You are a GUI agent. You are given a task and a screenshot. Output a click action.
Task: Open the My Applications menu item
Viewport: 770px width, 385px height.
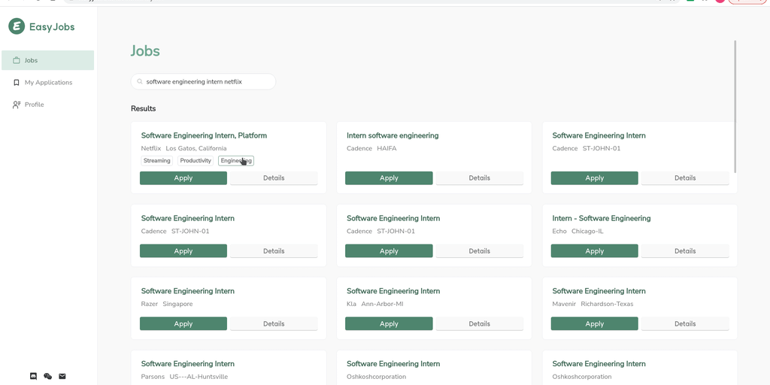pos(48,83)
